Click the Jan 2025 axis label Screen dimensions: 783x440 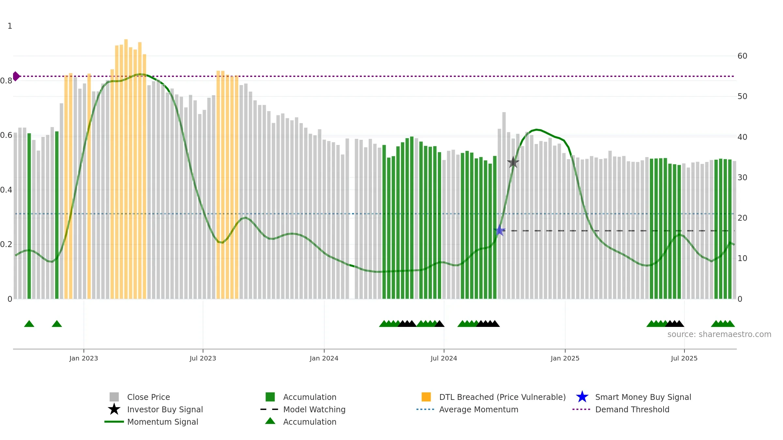[x=565, y=359]
